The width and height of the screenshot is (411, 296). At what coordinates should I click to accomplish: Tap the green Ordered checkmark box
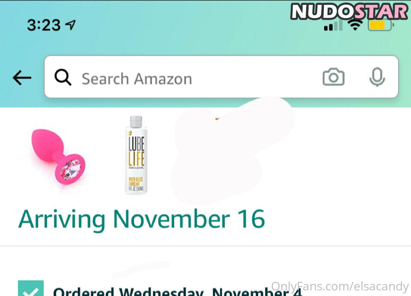pyautogui.click(x=31, y=288)
